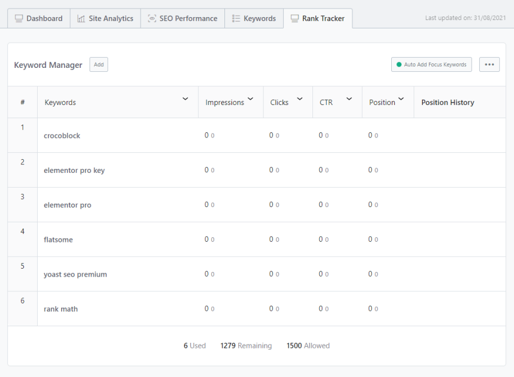514x377 pixels.
Task: Click the 1279 Remaining counter
Action: [x=246, y=345]
